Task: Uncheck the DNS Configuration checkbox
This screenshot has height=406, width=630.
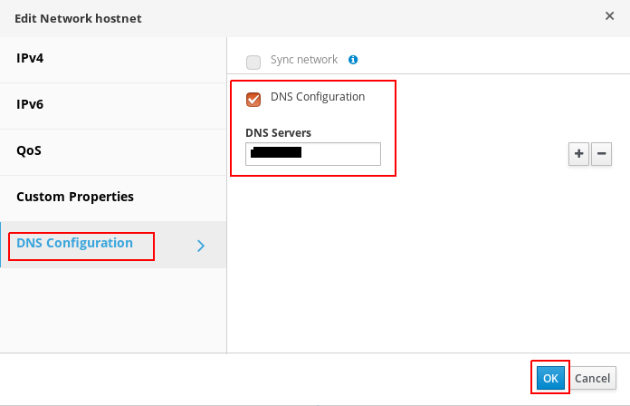Action: [x=253, y=100]
